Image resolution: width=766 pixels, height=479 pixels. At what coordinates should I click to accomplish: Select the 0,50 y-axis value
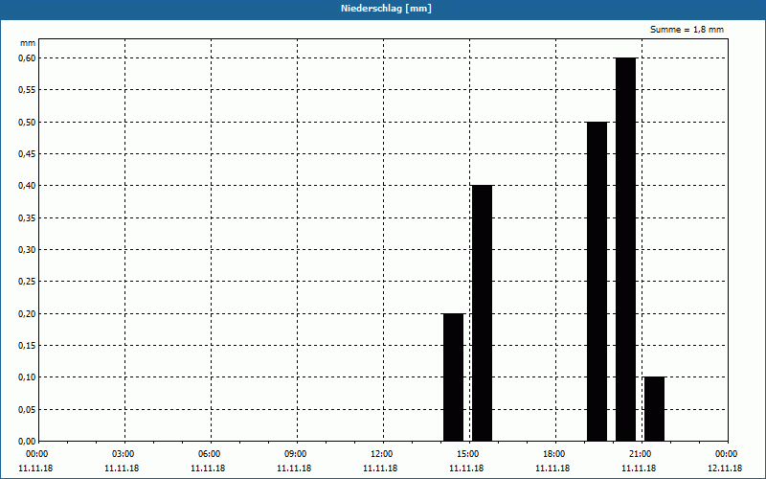coord(27,122)
